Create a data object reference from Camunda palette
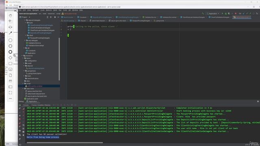The image size is (260, 146). coord(11,75)
